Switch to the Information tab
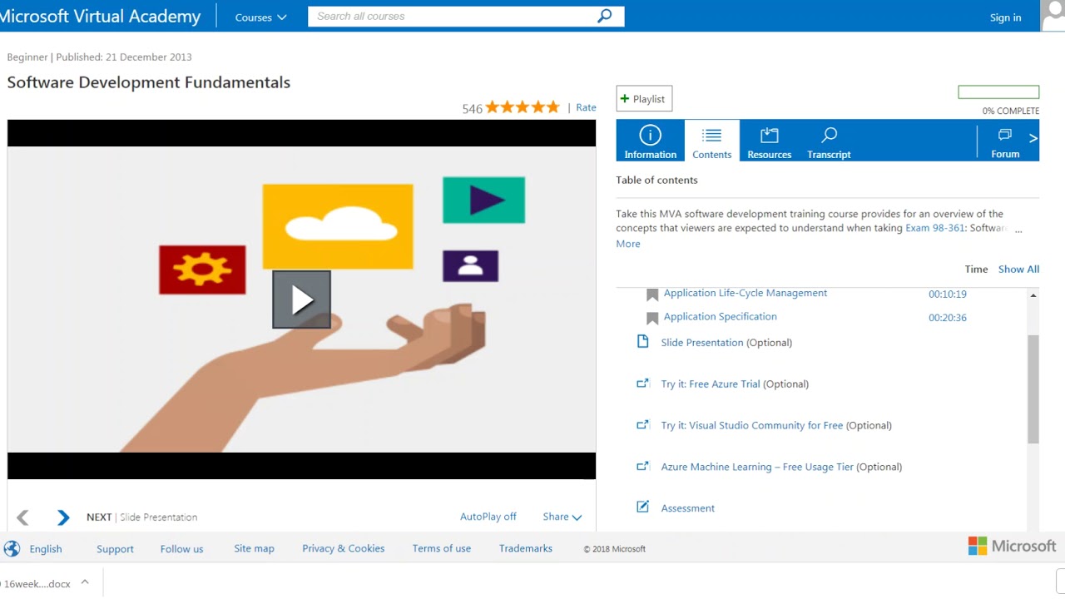Screen dimensions: 1065x599 click(x=650, y=141)
